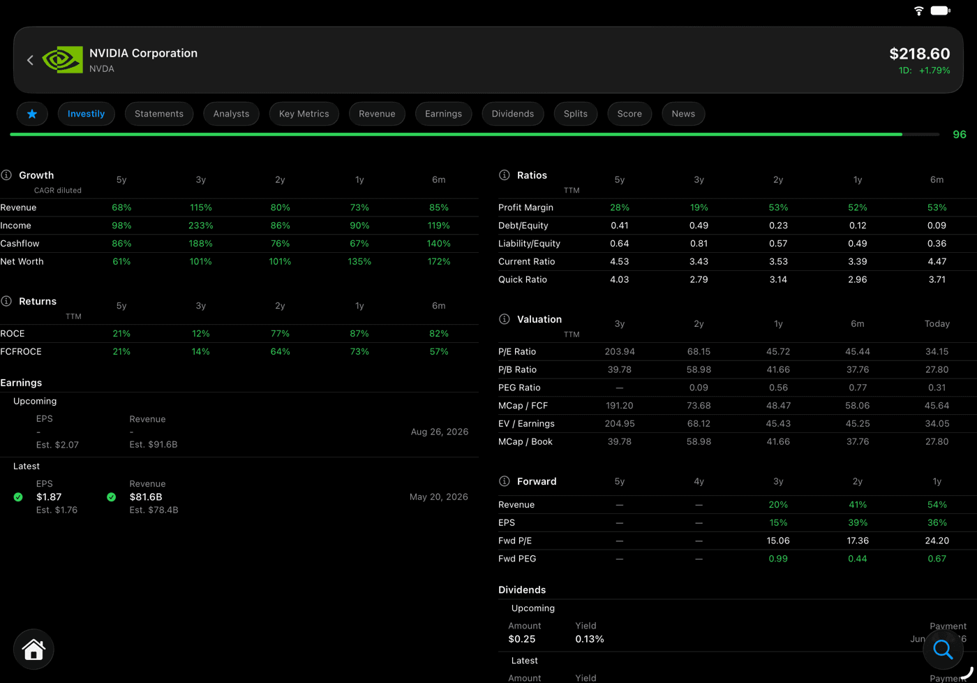Click the Growth section heading
The image size is (977, 683).
pyautogui.click(x=36, y=175)
